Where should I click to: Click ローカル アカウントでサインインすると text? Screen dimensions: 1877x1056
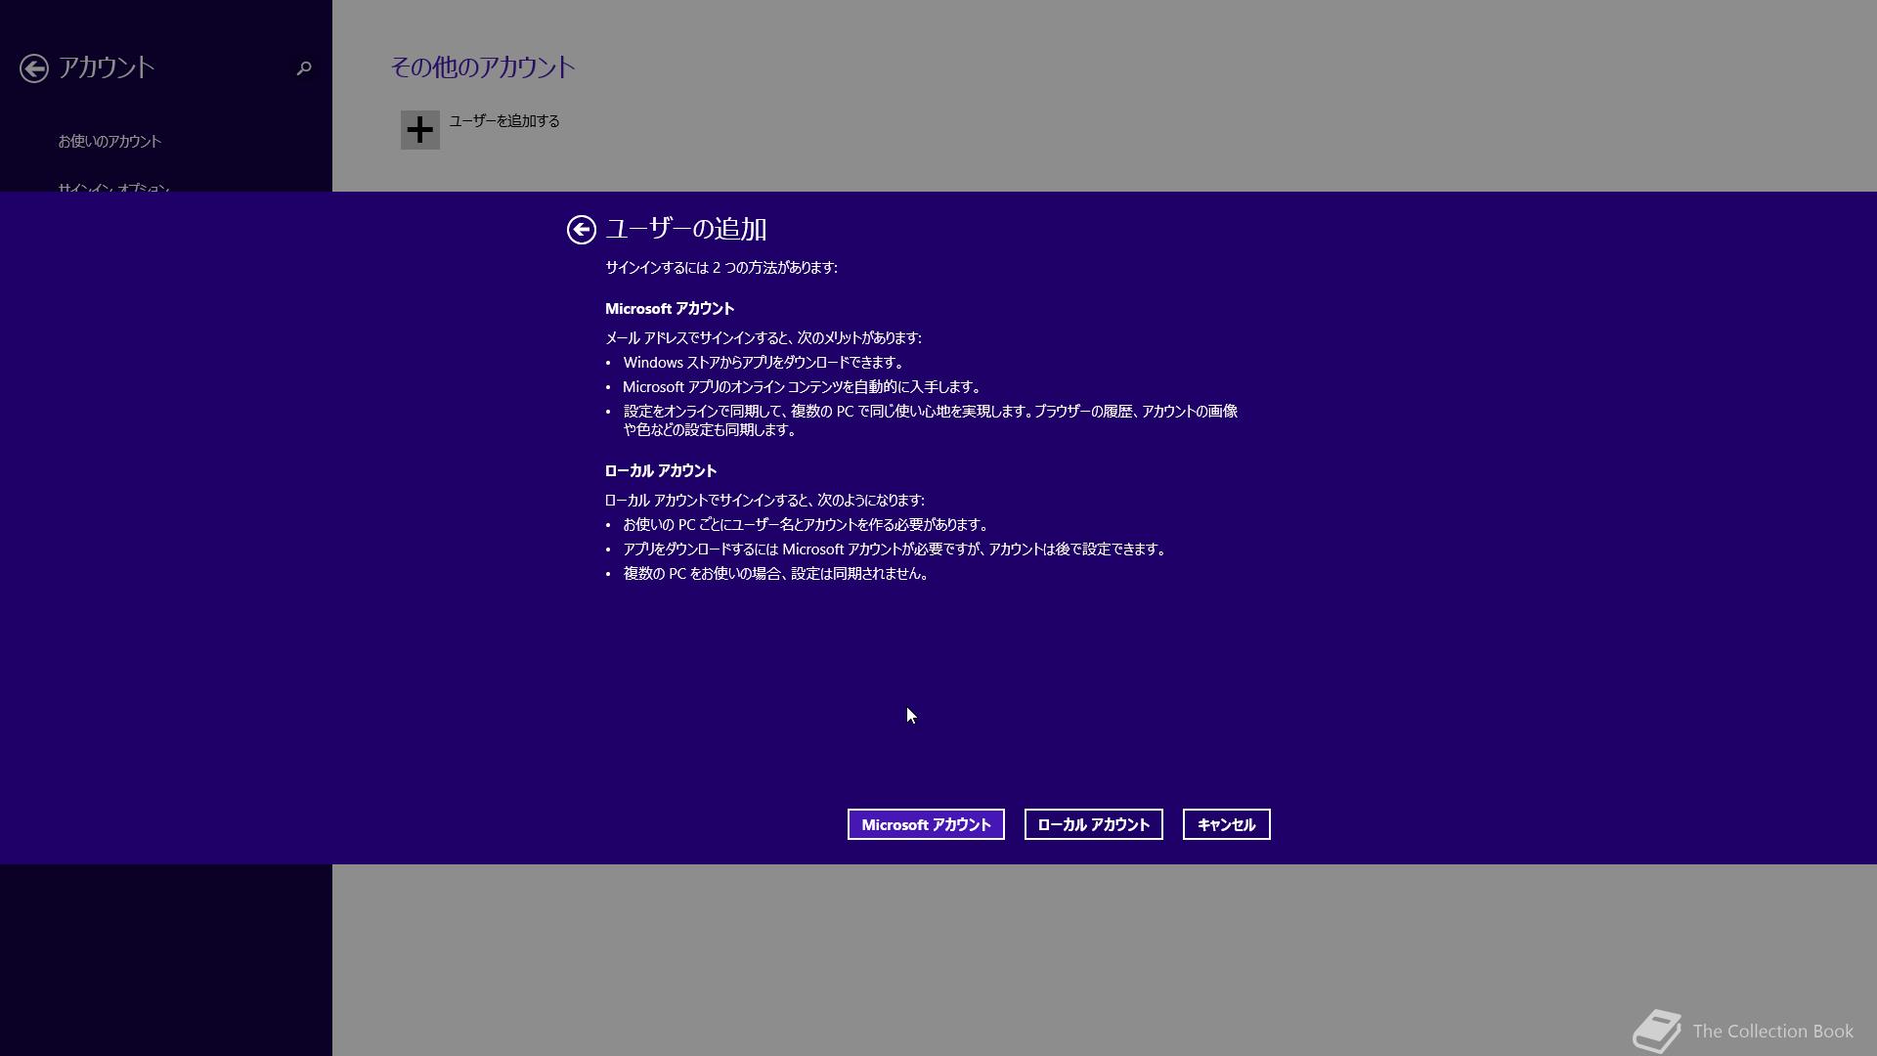pyautogui.click(x=764, y=500)
